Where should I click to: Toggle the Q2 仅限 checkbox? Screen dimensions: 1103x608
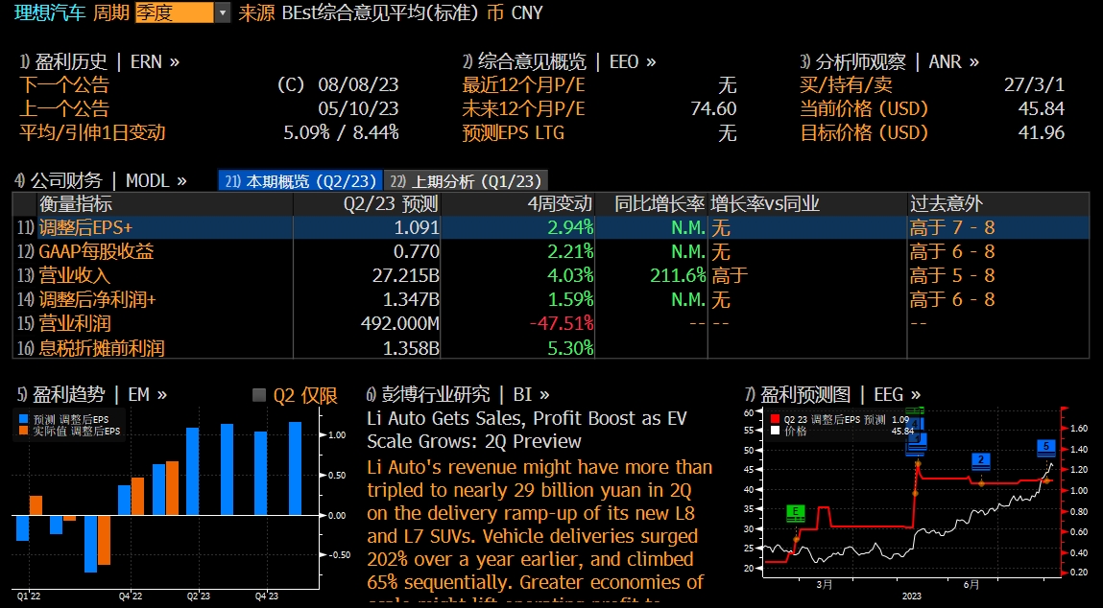point(259,395)
